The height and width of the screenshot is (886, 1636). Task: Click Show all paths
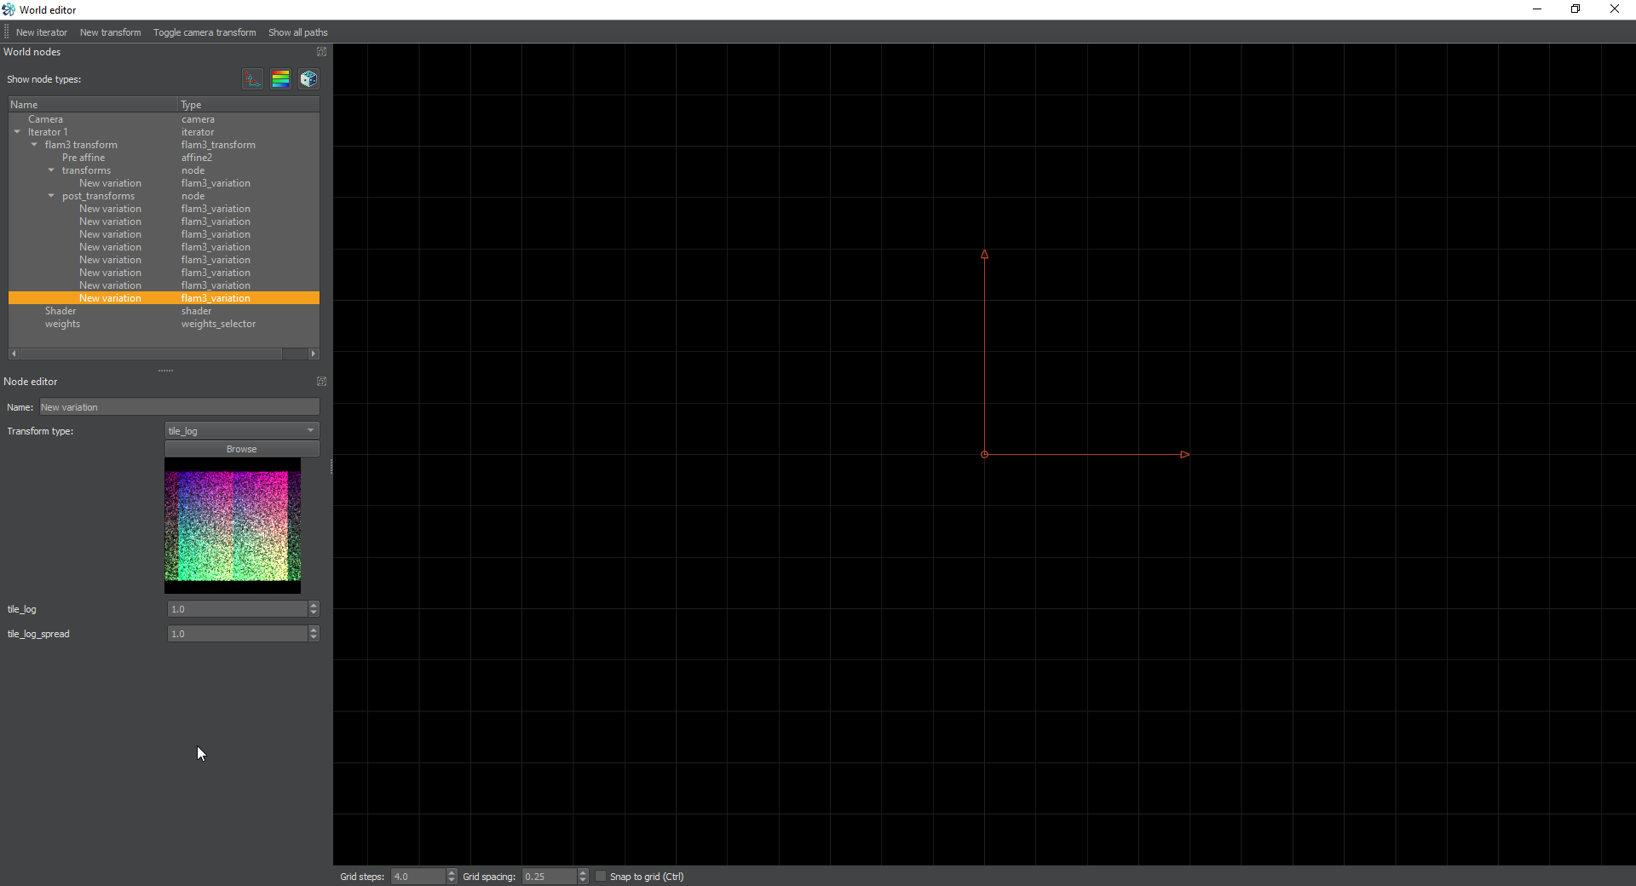pyautogui.click(x=298, y=32)
